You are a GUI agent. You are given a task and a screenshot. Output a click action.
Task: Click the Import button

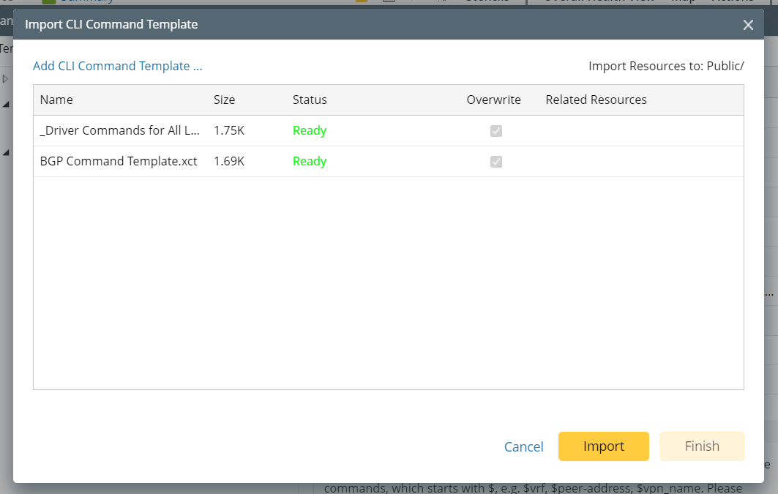click(603, 446)
